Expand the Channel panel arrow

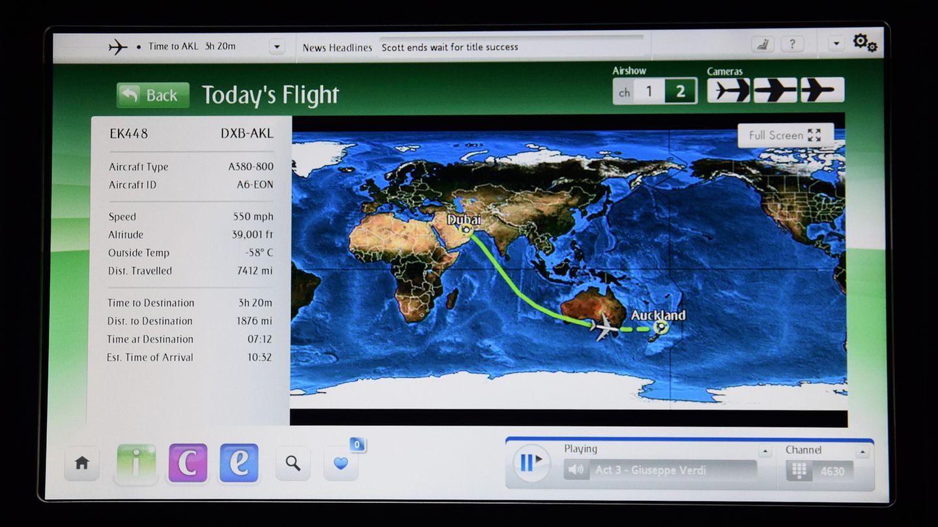[862, 452]
